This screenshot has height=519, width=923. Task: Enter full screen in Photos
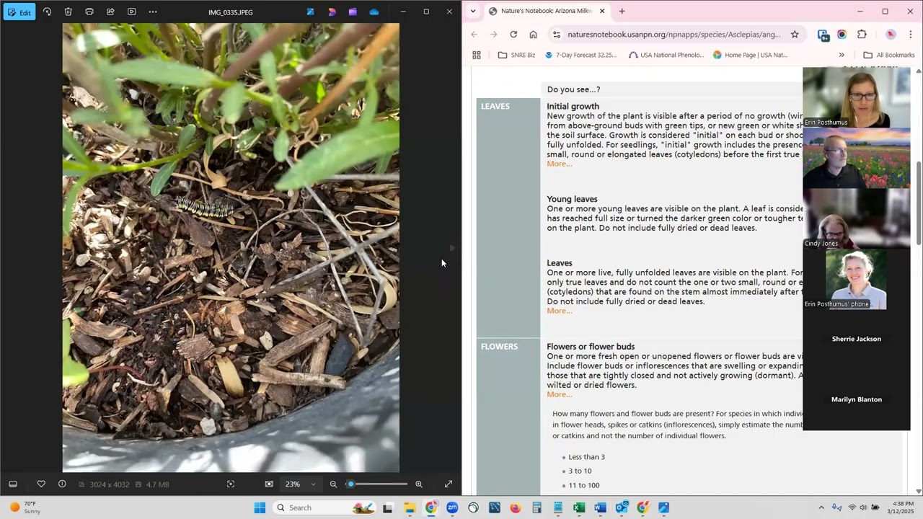coord(449,484)
